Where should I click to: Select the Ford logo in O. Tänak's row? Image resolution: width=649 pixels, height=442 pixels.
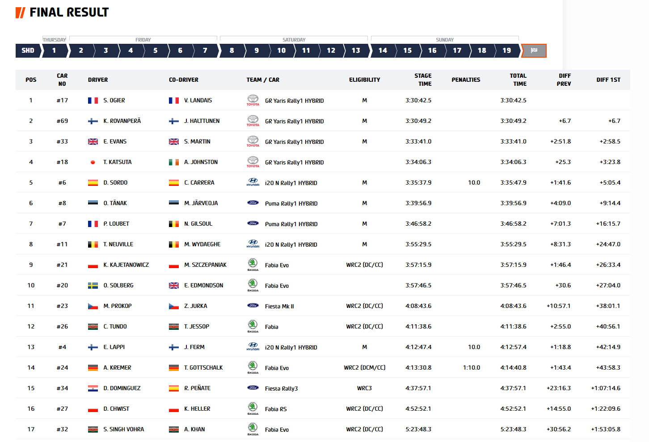253,203
